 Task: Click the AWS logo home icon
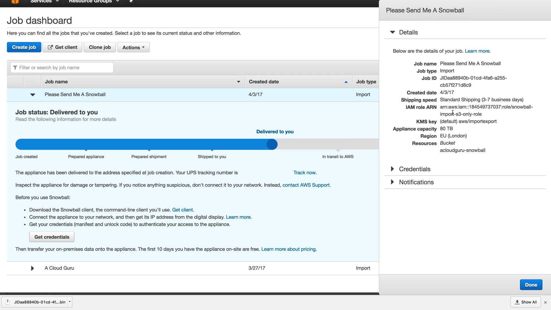[15, 1]
